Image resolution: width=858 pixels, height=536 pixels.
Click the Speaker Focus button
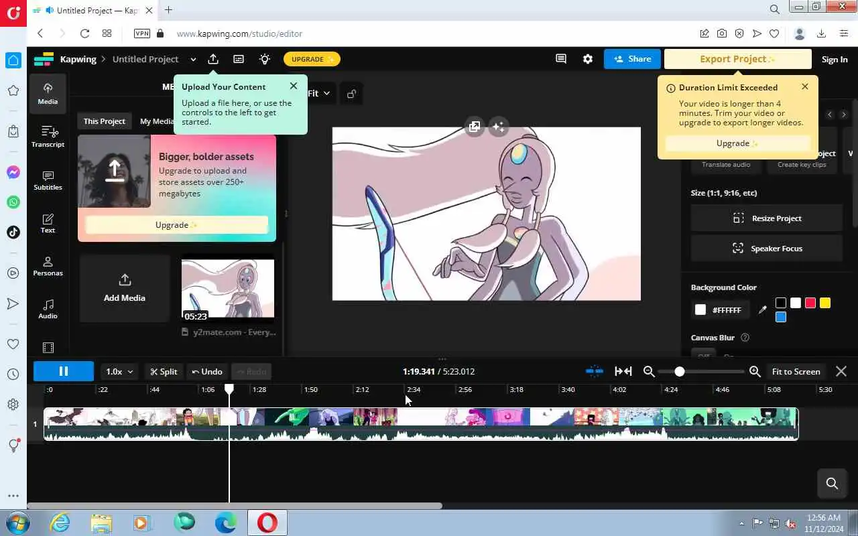coord(767,248)
